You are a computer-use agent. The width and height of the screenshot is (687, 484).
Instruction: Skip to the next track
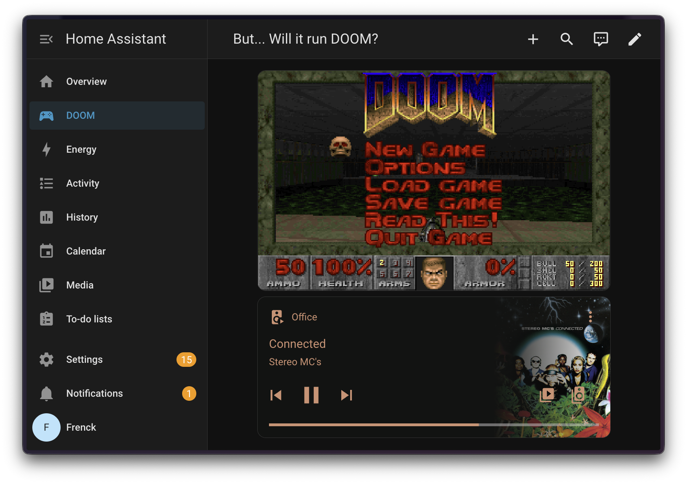(347, 395)
